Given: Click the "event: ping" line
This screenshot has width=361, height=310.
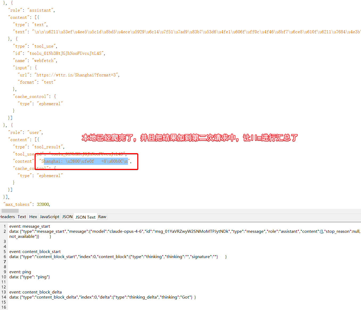Looking at the screenshot, I should point(20,272).
